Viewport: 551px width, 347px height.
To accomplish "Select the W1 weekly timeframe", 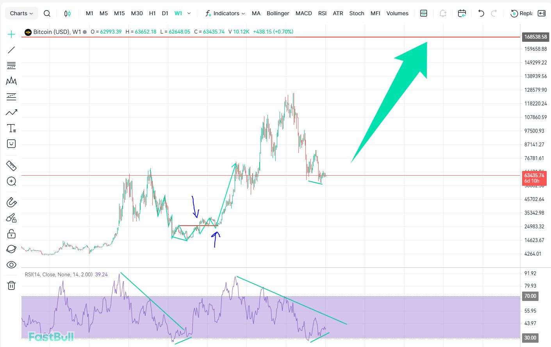I will point(178,13).
